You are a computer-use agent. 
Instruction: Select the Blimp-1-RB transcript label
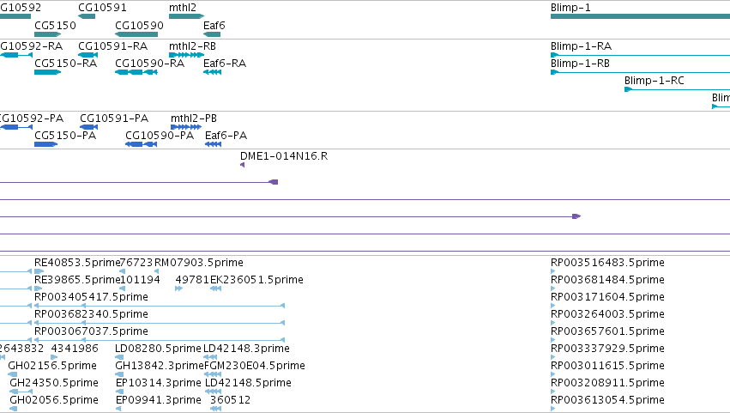[x=580, y=64]
